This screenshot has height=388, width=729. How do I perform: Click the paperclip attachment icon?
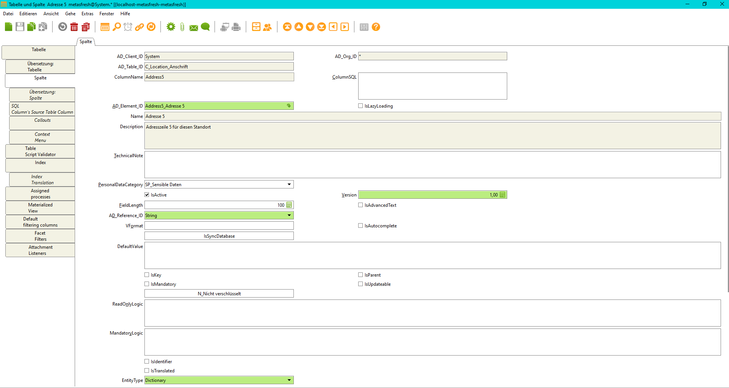pos(182,27)
